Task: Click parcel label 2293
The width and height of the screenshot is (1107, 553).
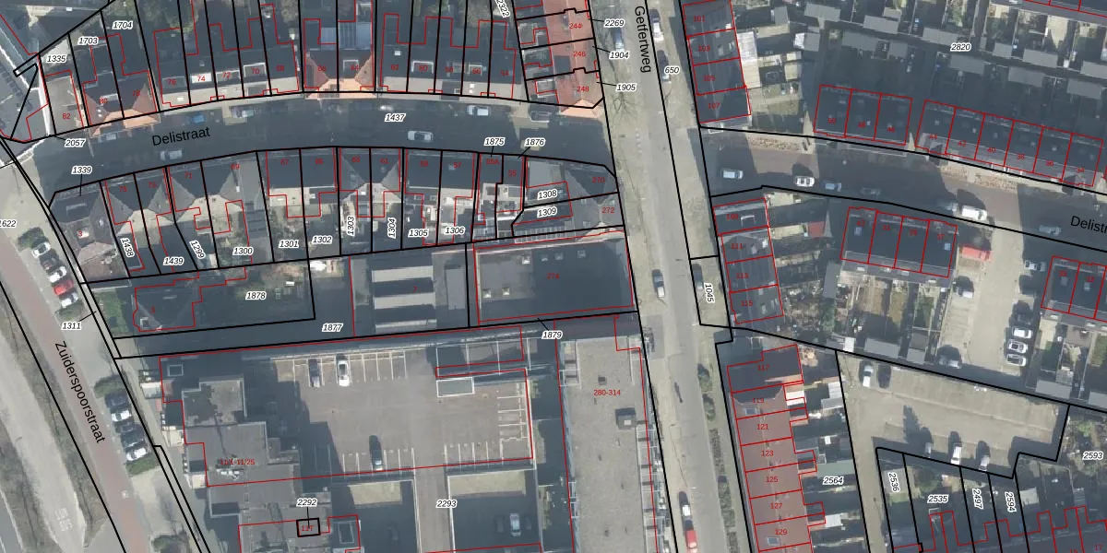Action: [x=446, y=504]
